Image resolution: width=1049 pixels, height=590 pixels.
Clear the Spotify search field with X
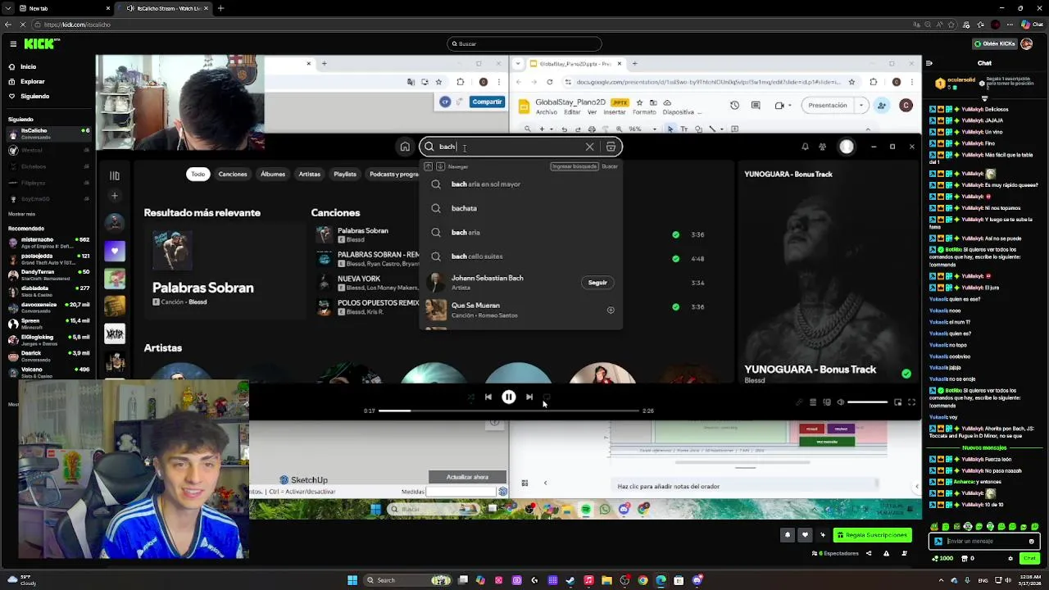point(589,147)
